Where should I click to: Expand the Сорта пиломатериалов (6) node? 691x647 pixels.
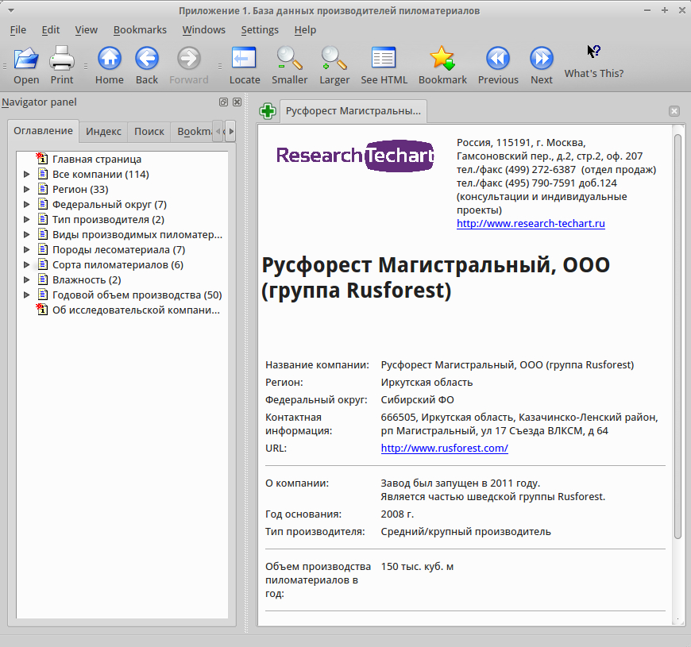point(26,264)
